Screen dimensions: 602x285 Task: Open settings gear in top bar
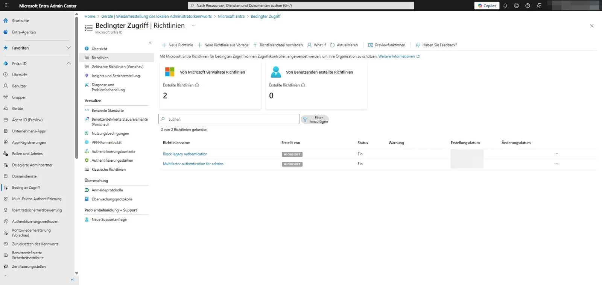click(516, 6)
